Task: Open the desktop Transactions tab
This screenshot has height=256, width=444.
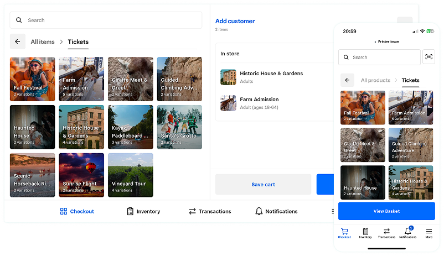Action: tap(210, 211)
